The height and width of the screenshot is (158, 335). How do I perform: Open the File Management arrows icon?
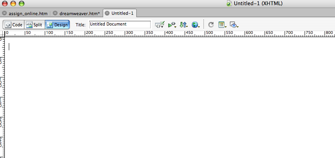[x=183, y=25]
